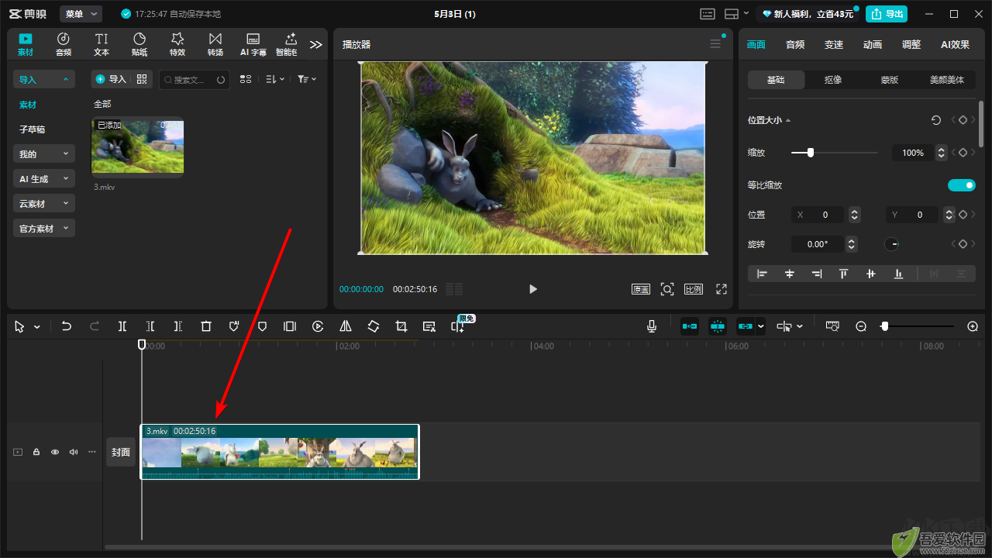Viewport: 992px width, 558px height.
Task: Expand the AI 生成 sidebar section
Action: 44,178
